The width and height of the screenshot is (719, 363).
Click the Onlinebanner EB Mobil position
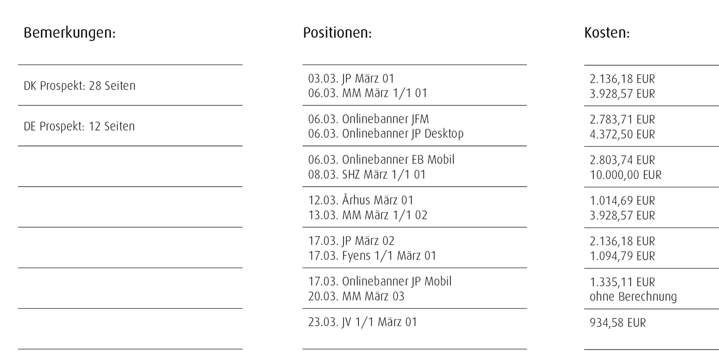[x=381, y=160]
